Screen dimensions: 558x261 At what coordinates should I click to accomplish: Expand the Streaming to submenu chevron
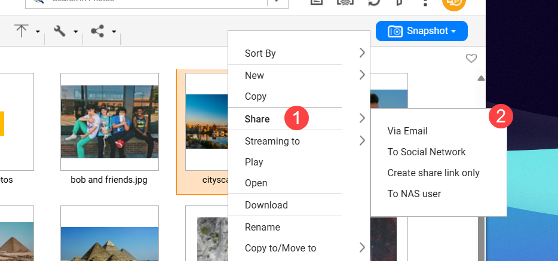tap(362, 141)
